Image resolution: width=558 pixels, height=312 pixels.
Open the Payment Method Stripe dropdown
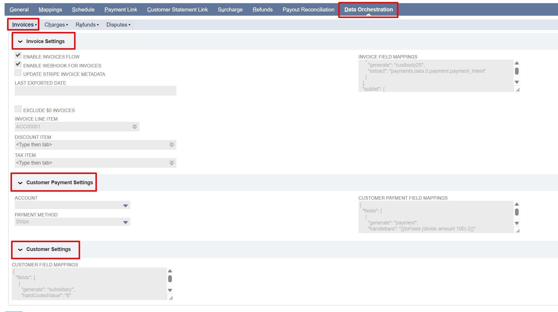[x=125, y=222]
